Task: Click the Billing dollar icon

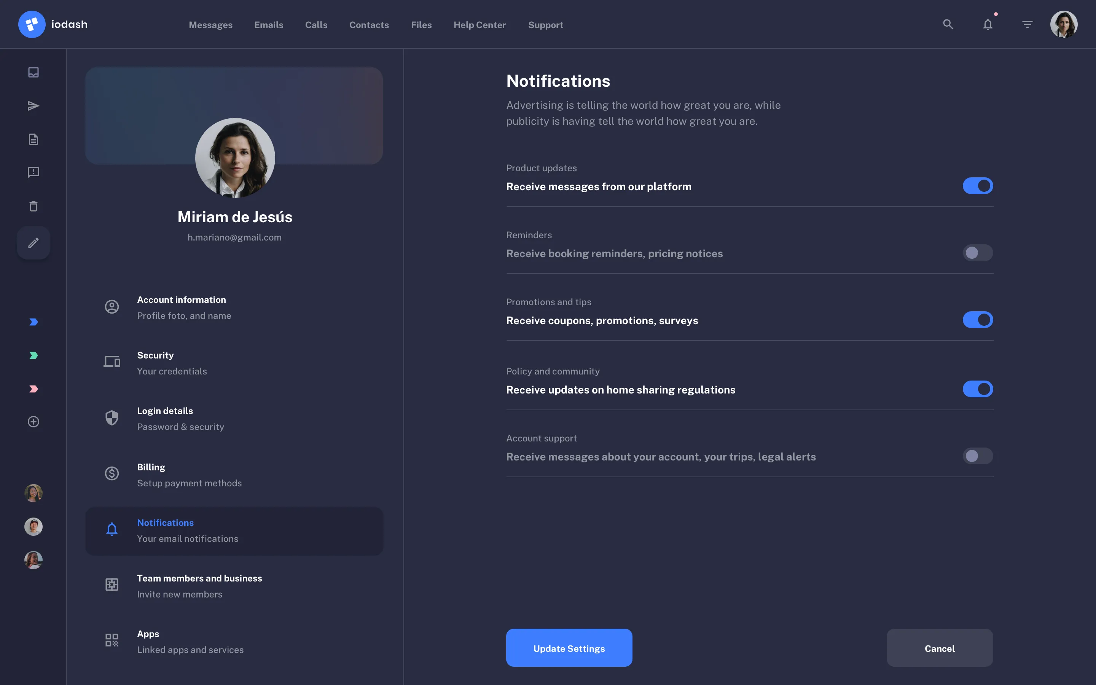Action: point(112,473)
